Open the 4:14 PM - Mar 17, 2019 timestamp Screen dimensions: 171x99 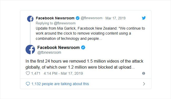(x=63, y=73)
